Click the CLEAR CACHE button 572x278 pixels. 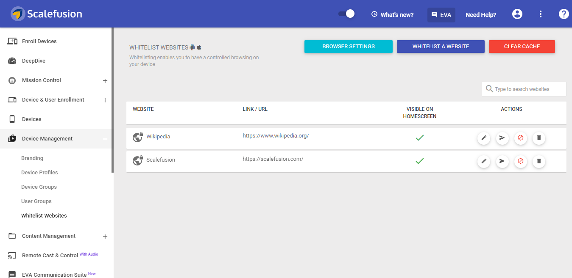point(522,47)
